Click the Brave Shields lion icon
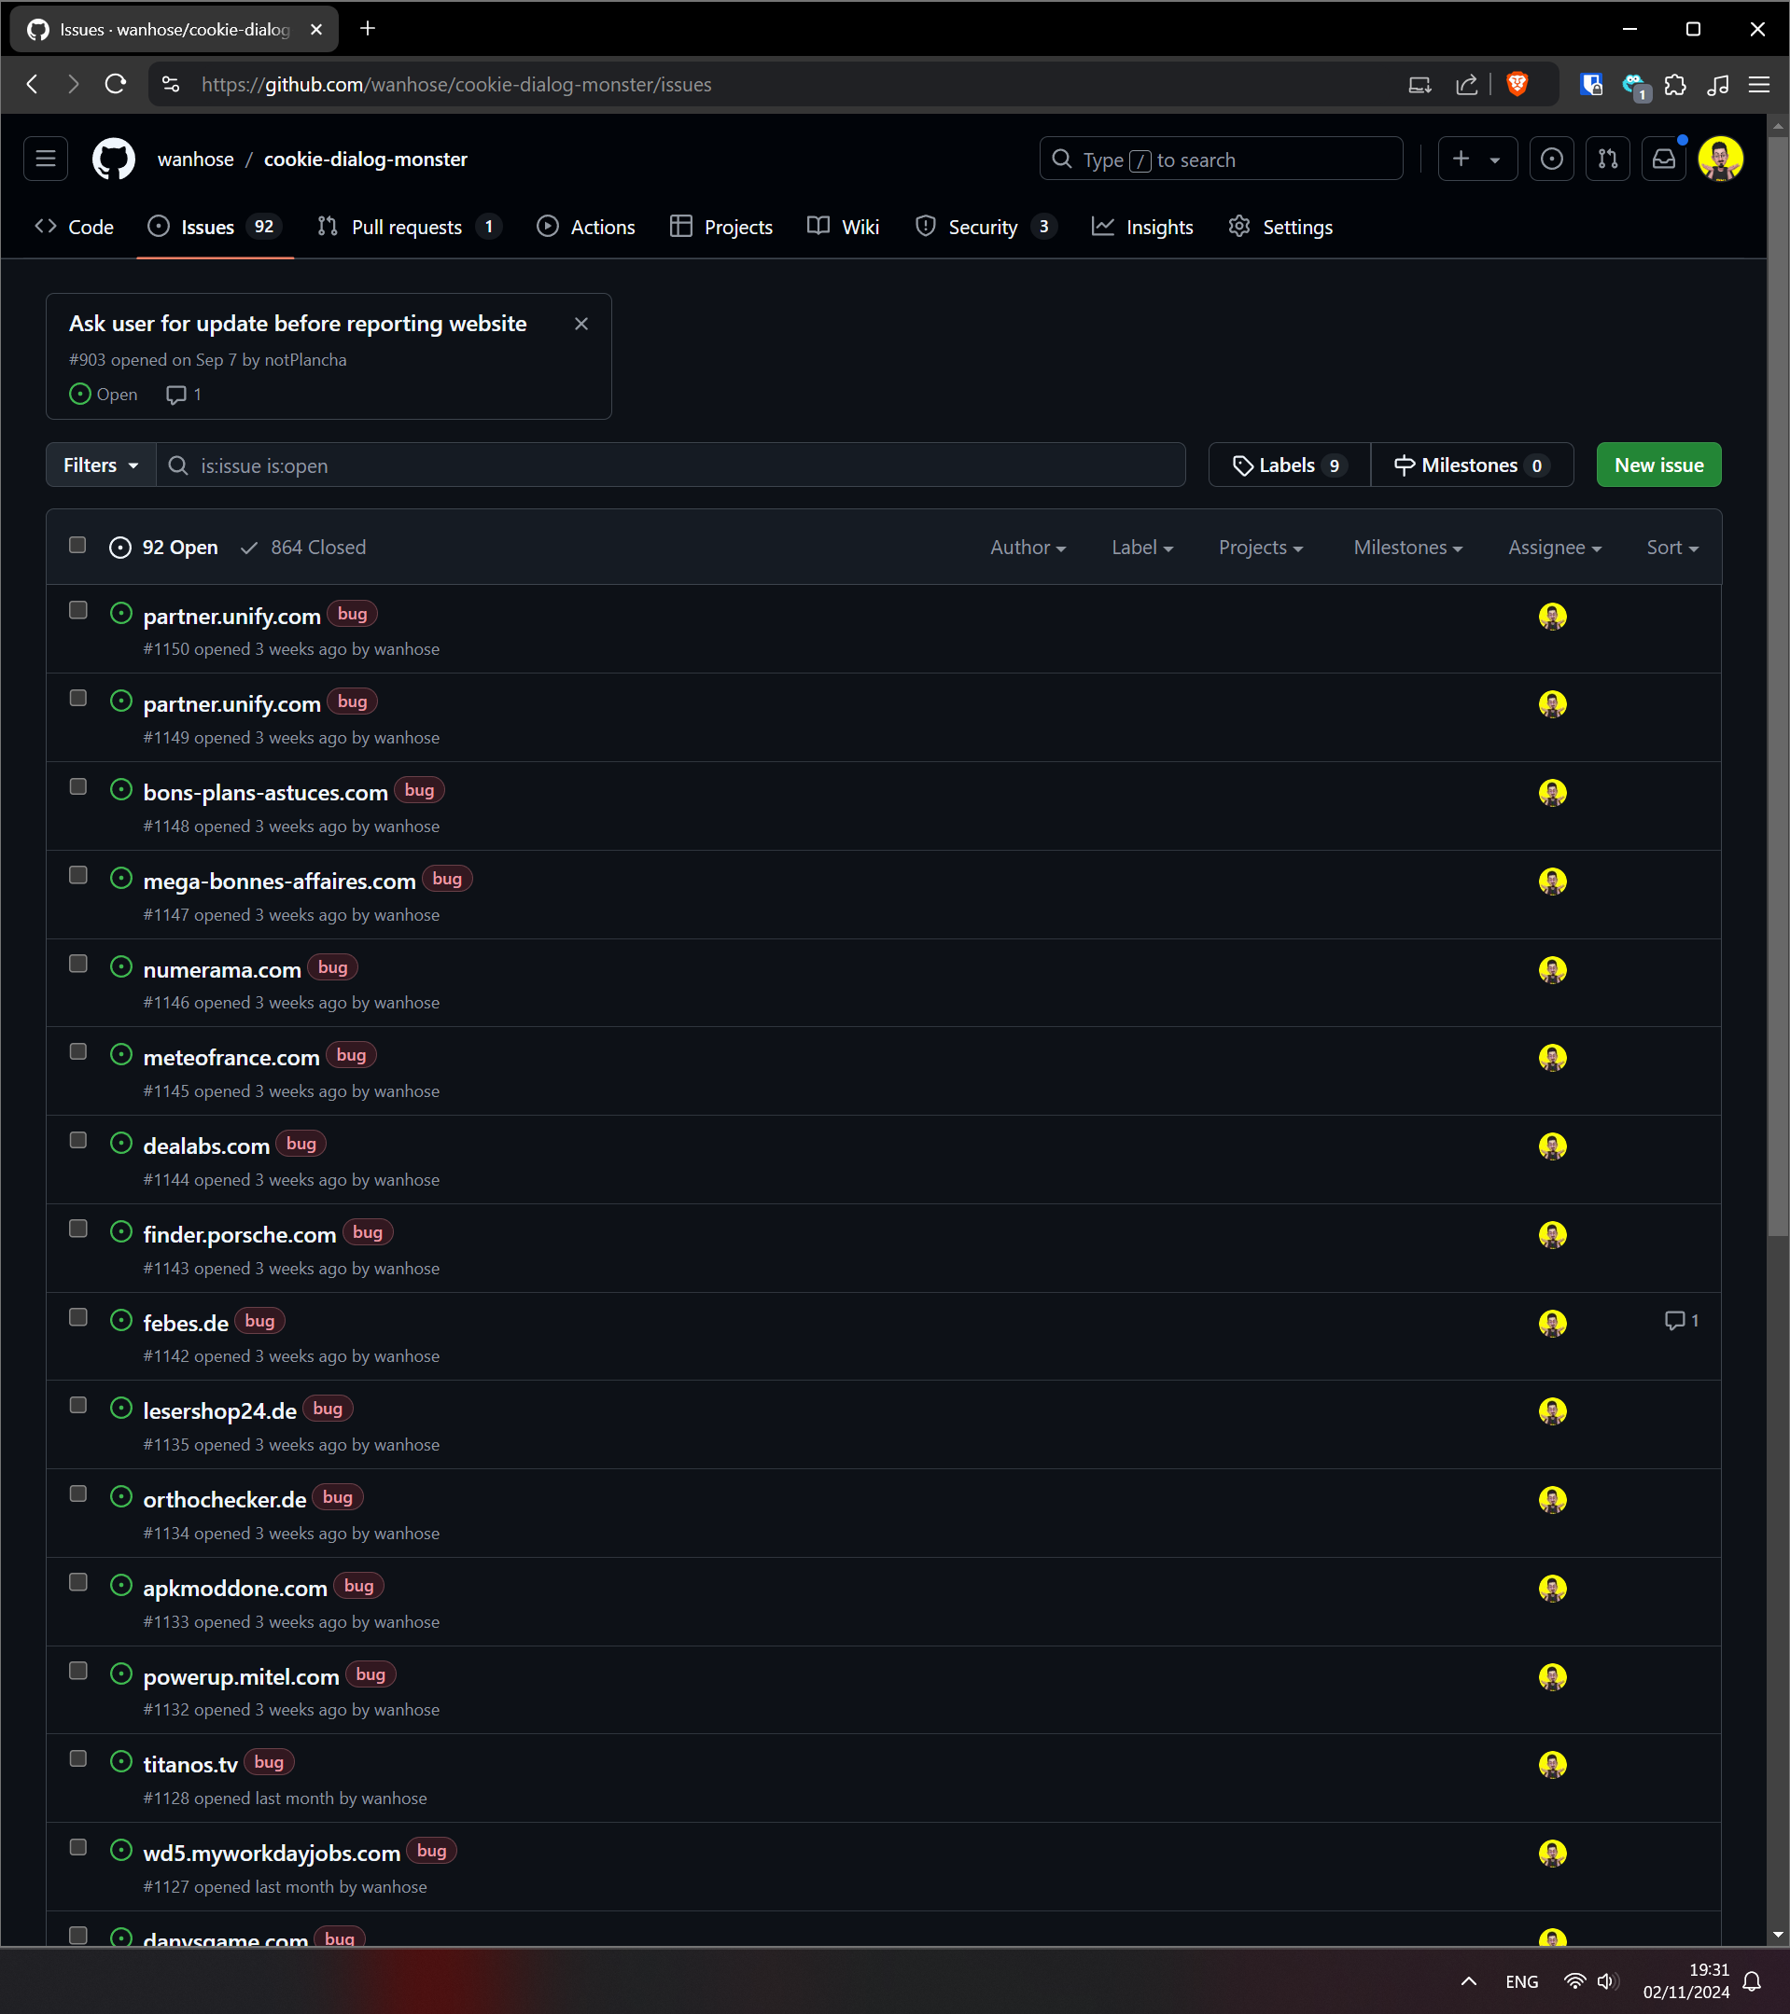The image size is (1790, 2014). [1517, 85]
